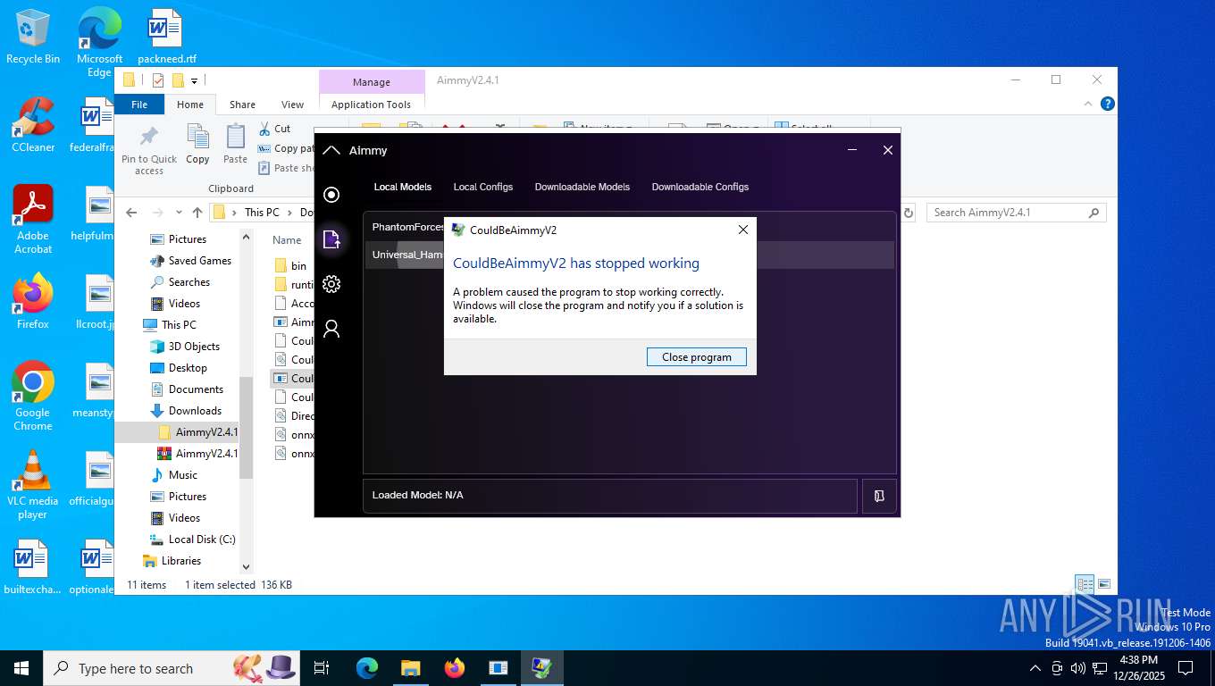
Task: Open Adobe Acrobat desktop shortcut
Action: 33,220
